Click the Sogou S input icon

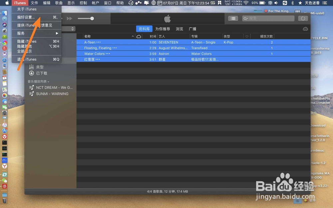(285, 3)
